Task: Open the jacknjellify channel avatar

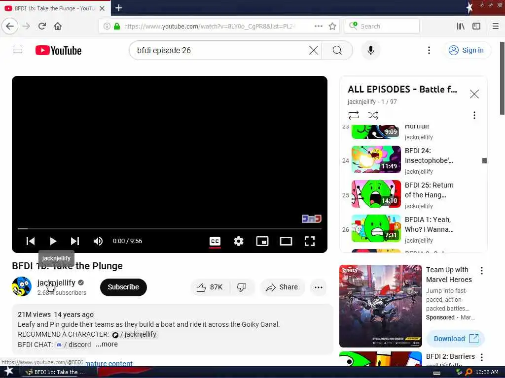Action: click(x=22, y=286)
